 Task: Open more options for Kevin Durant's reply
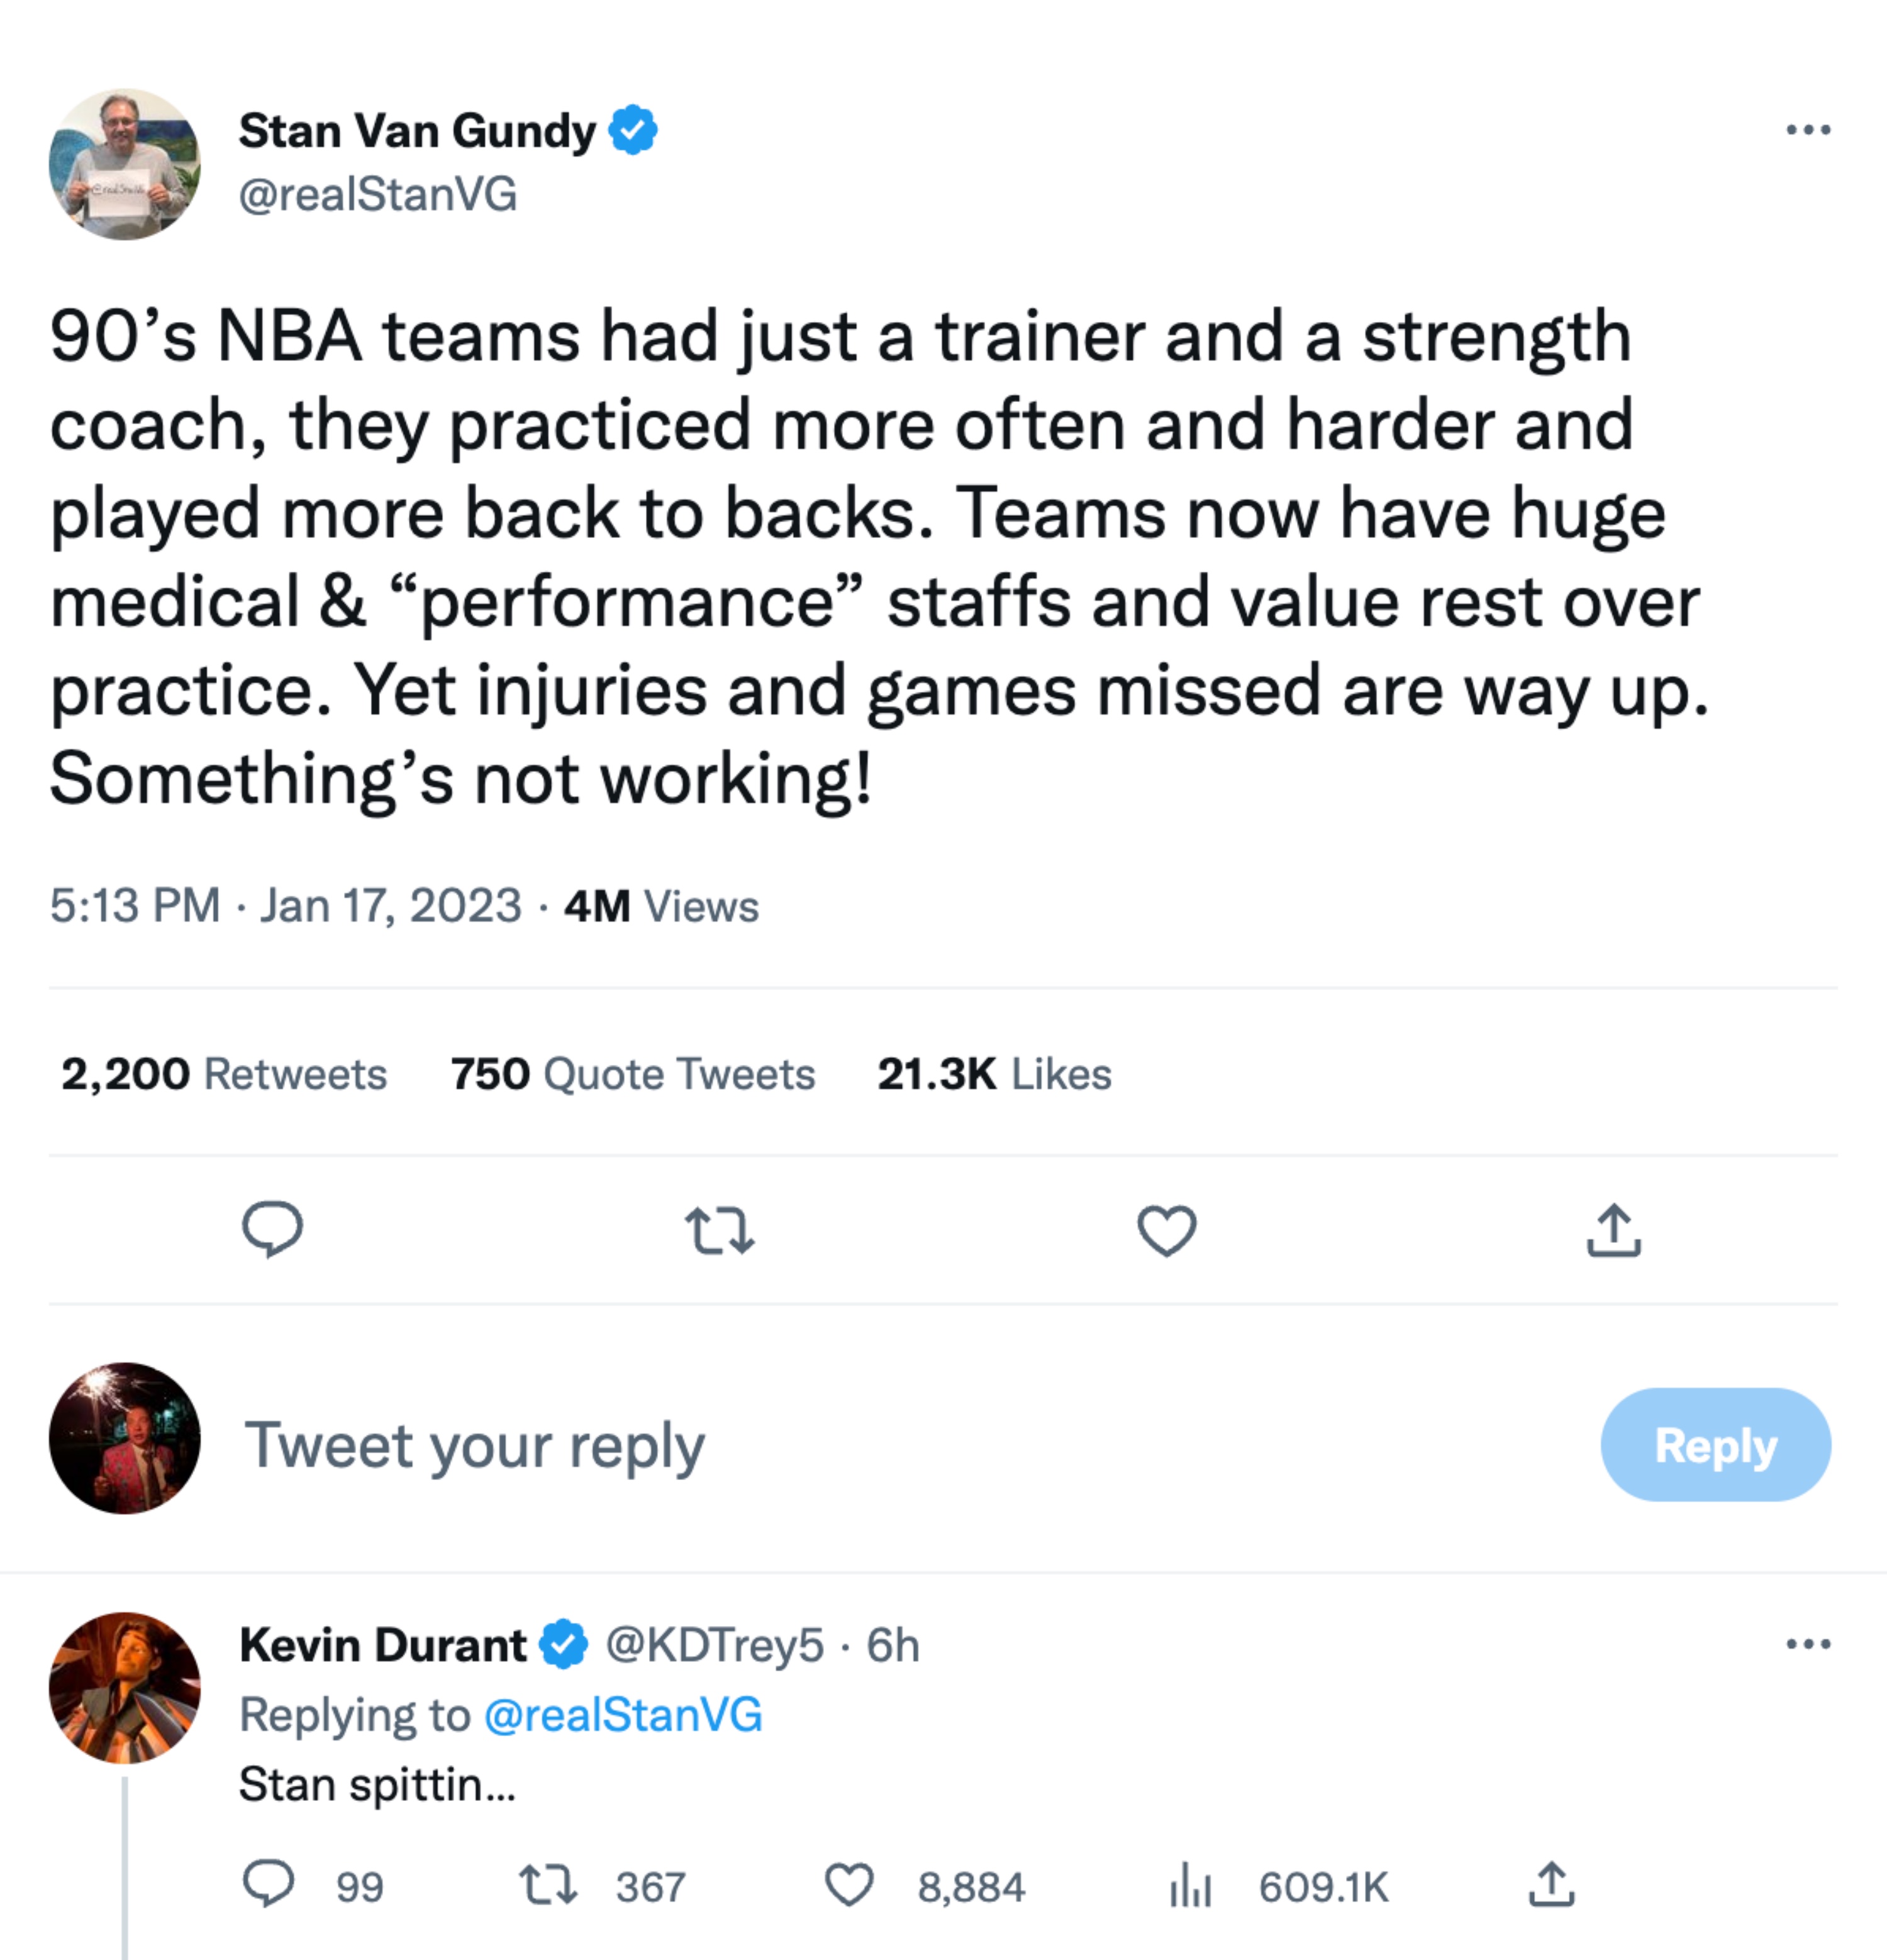click(x=1808, y=1644)
